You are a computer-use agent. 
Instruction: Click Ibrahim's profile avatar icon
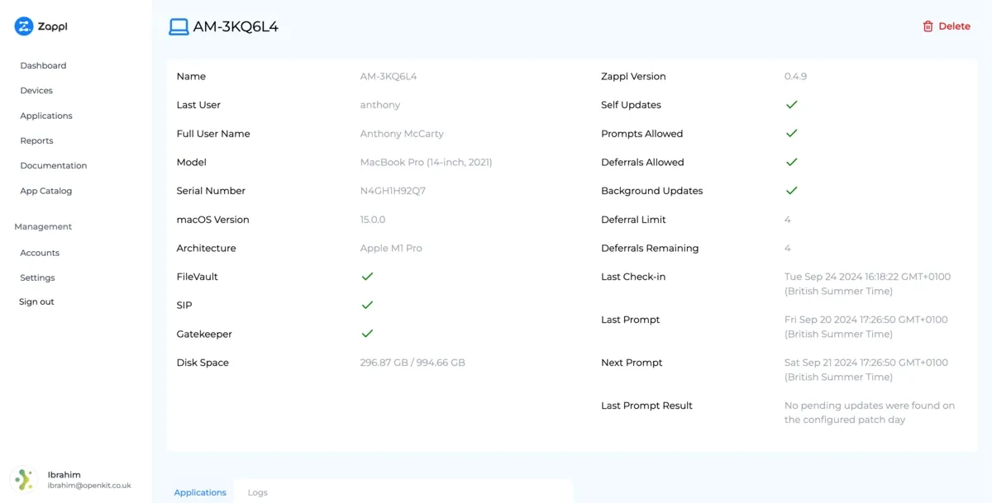pyautogui.click(x=23, y=479)
